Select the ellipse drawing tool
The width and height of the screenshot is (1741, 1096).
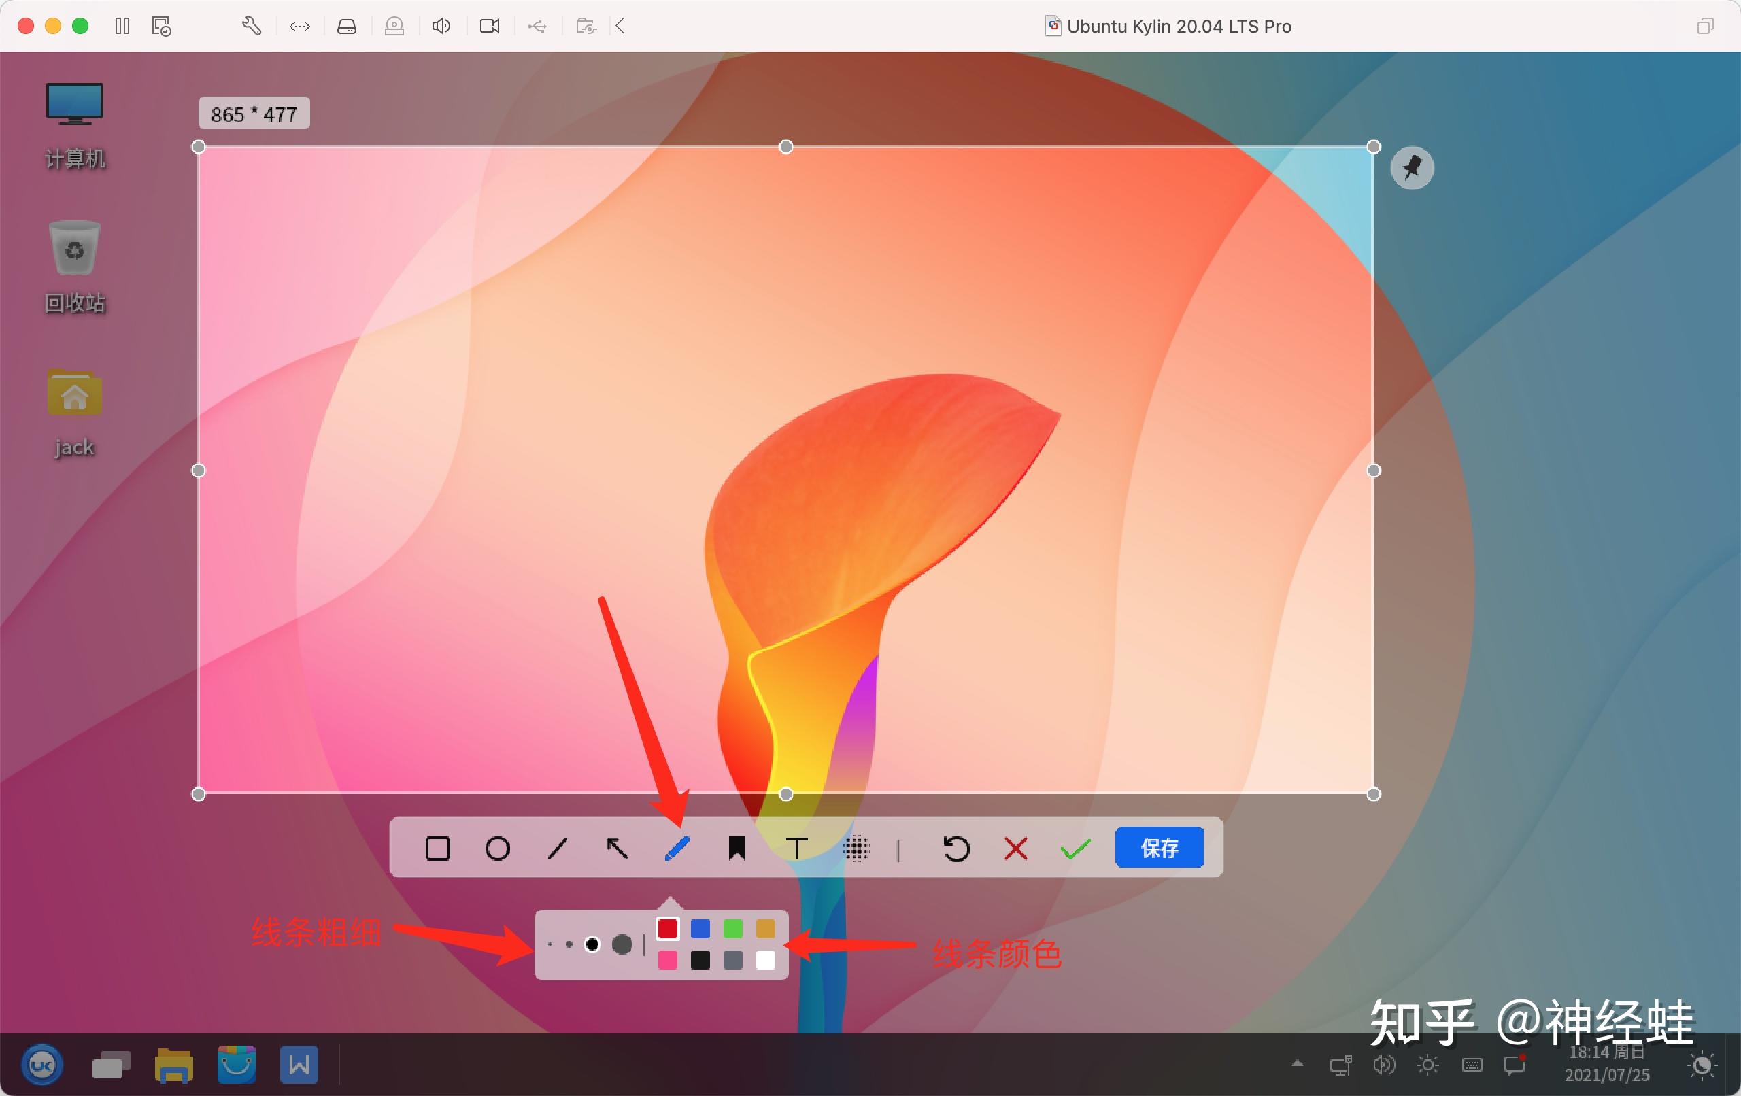click(x=497, y=848)
